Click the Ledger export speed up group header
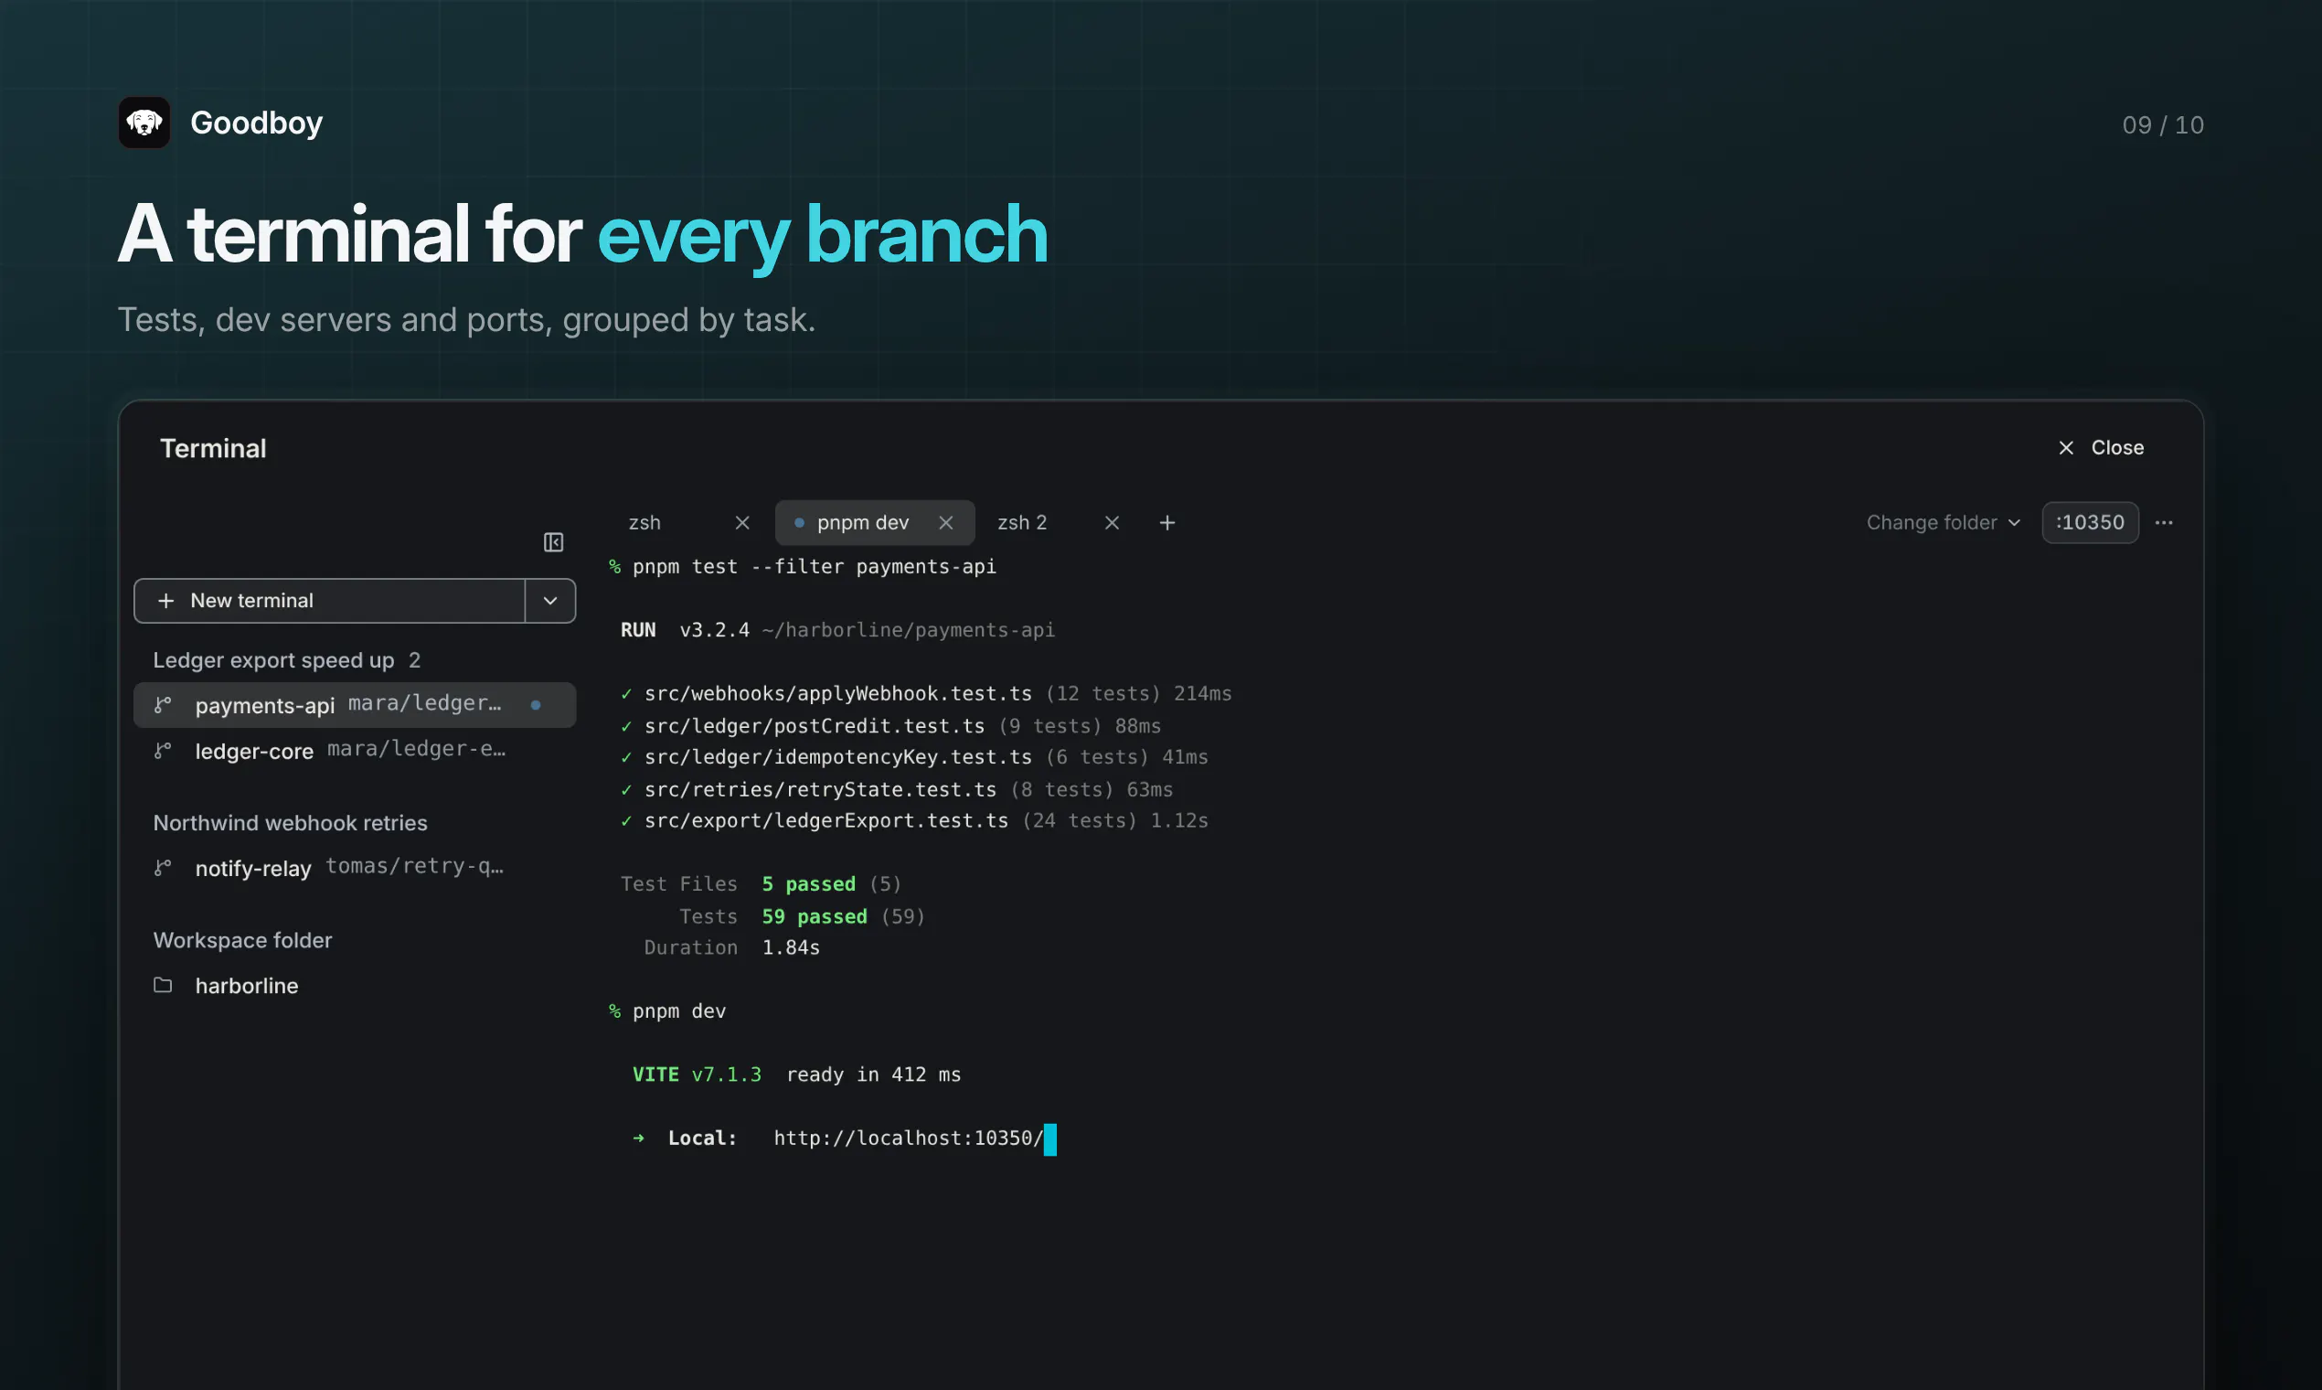Screen dimensions: 2322x1390 coord(286,660)
